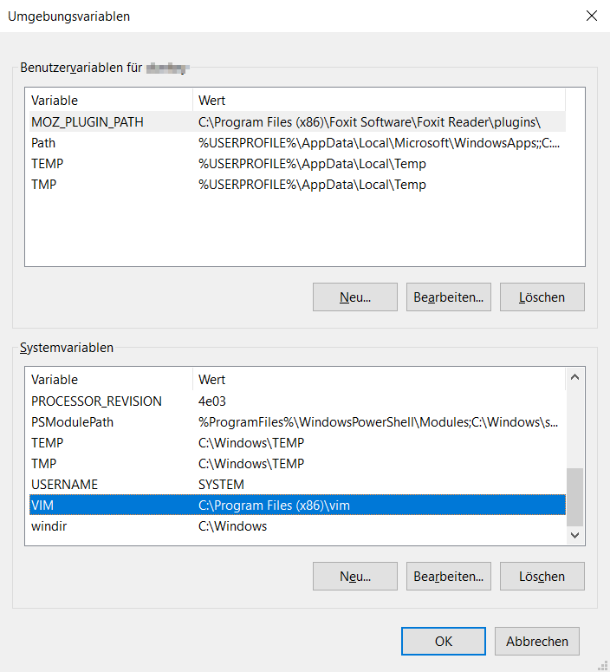Click the system variables Wert column header
The image size is (610, 672).
[x=380, y=379]
